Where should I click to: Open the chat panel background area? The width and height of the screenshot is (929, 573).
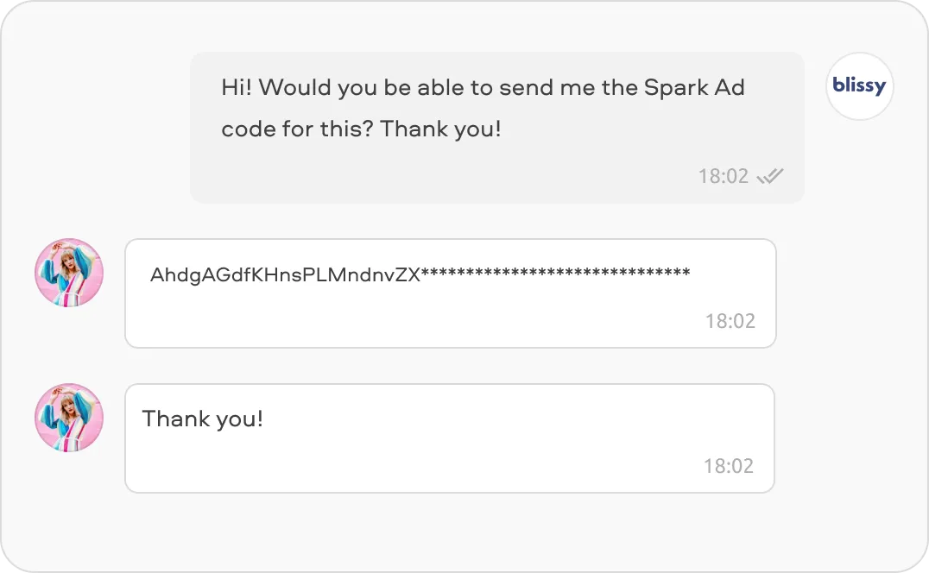coord(466,535)
